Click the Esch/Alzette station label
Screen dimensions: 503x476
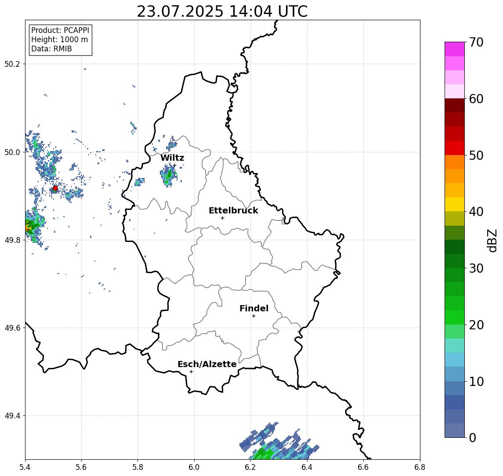tap(207, 364)
